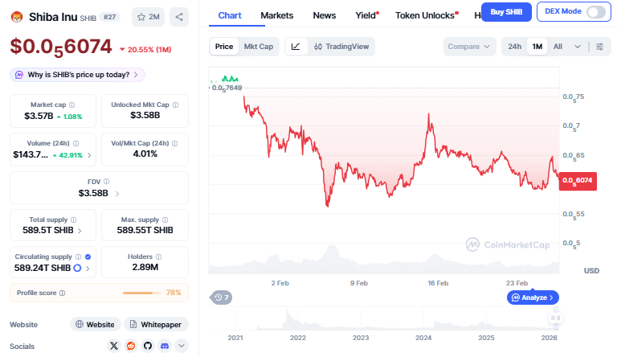Add Shiba Inu to watchlist star

point(147,16)
